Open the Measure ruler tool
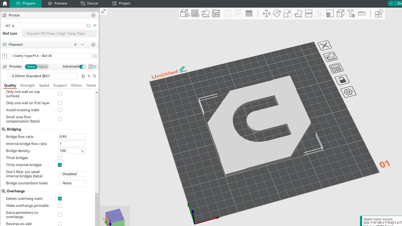The width and height of the screenshot is (402, 226). tap(361, 13)
